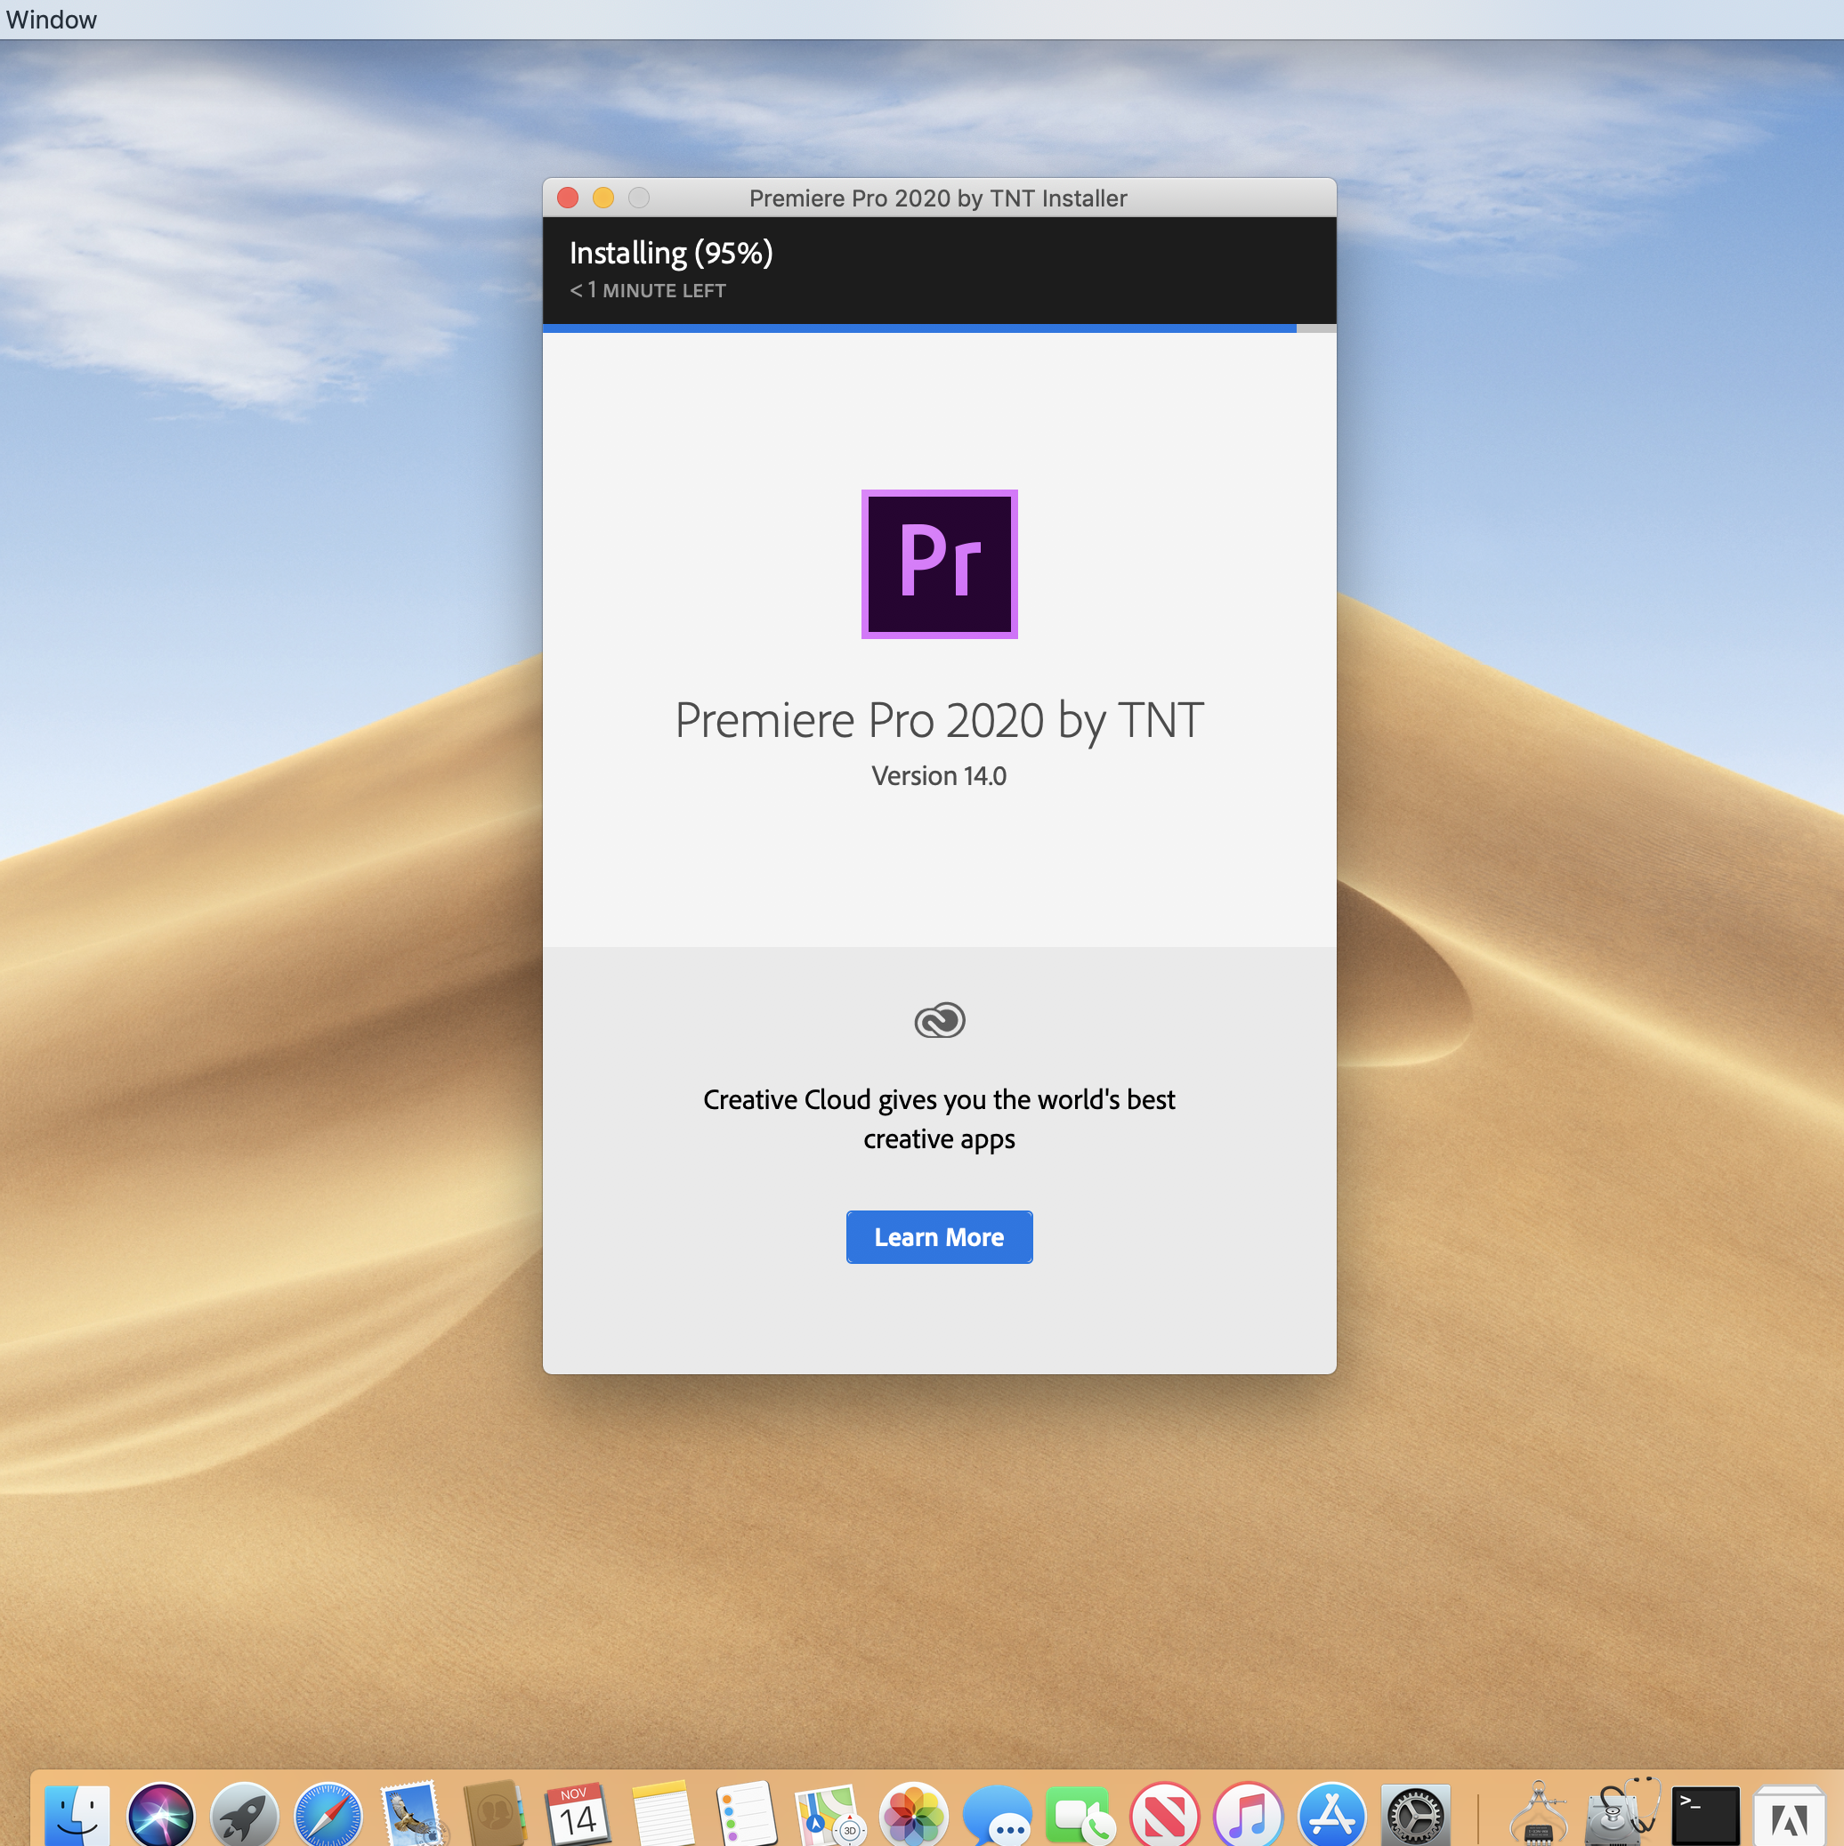Minimize the installer with yellow button
Viewport: 1844px width, 1846px height.
point(603,198)
